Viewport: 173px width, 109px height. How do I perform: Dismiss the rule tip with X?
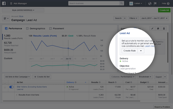[163, 42]
